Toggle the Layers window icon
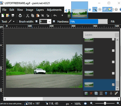The image size is (121, 106). click(105, 9)
